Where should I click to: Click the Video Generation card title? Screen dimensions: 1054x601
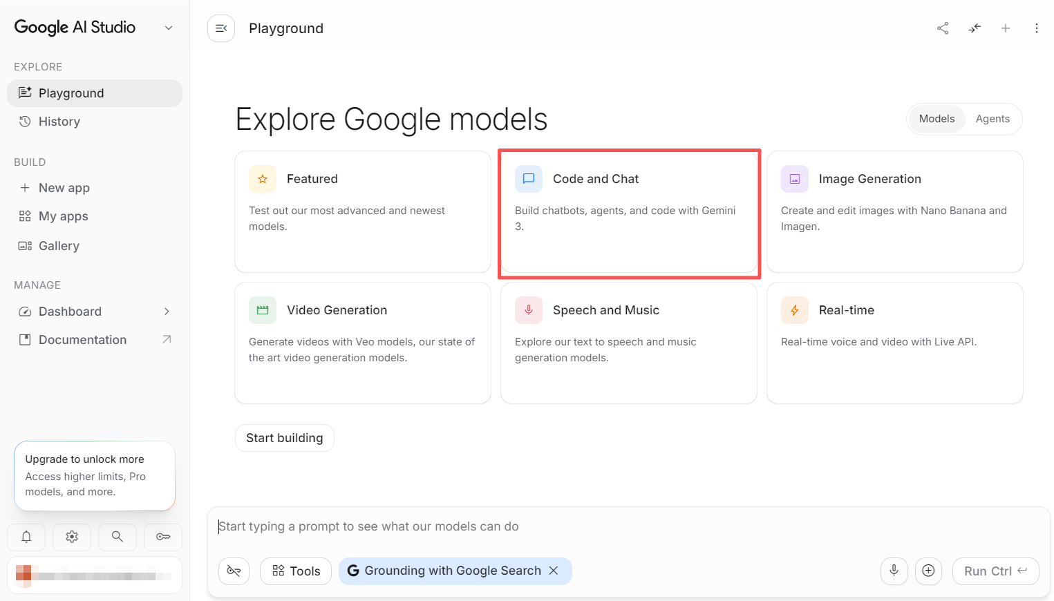point(337,310)
